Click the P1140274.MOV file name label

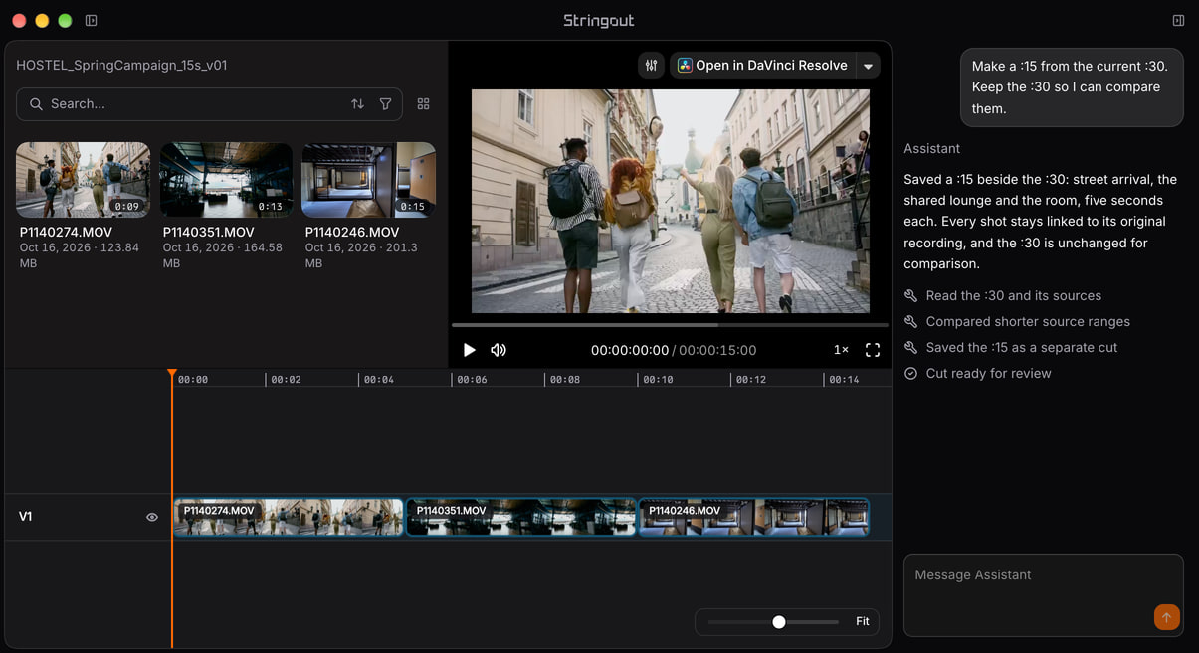[66, 232]
